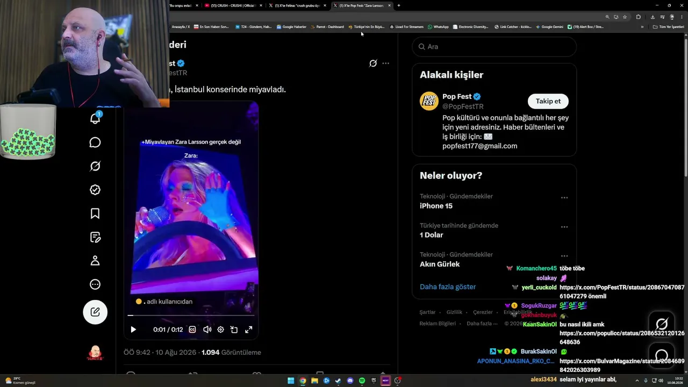
Task: Open the 'Şartlar' footer link
Action: (428, 312)
